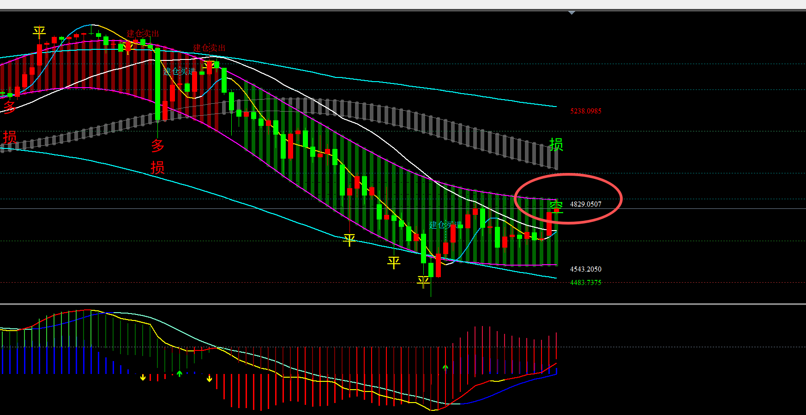806x415 pixels.
Task: Click the rightmost green up arrow in the indicator
Action: coord(445,368)
